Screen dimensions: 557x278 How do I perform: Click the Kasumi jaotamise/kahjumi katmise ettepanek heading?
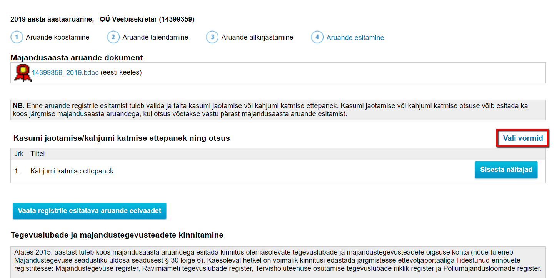[122, 138]
